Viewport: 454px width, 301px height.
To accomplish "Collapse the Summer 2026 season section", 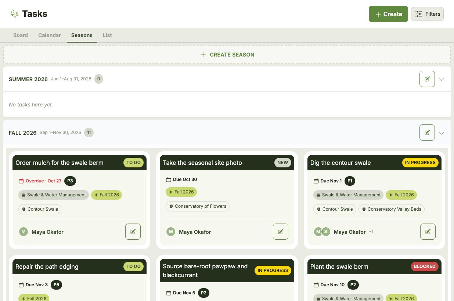I will 442,79.
